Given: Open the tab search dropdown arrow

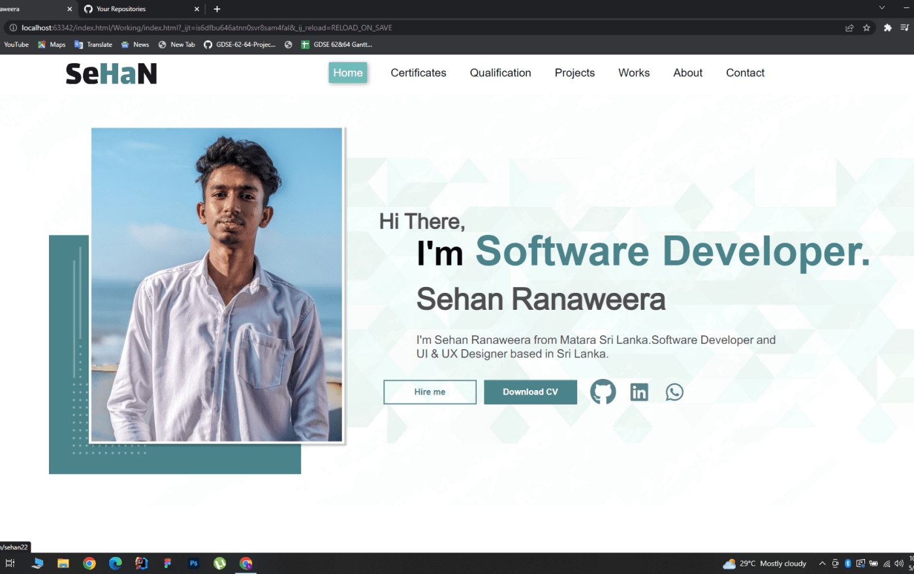Looking at the screenshot, I should (x=882, y=8).
